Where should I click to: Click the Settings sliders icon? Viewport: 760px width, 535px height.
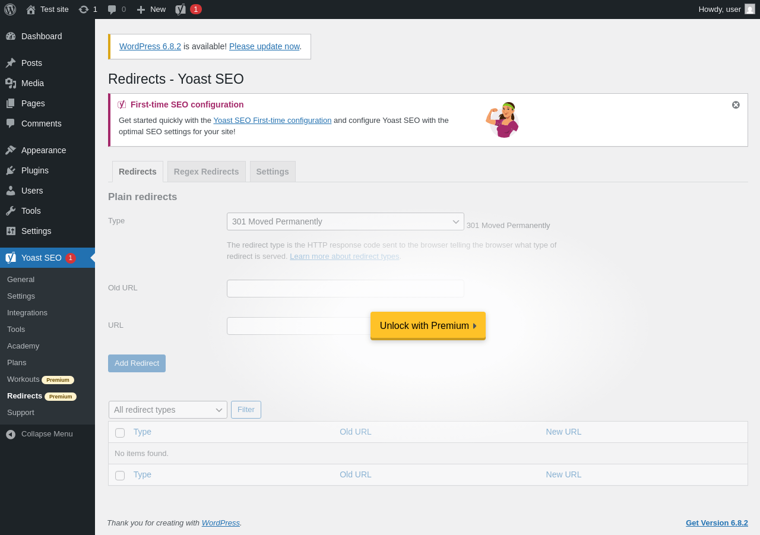11,231
